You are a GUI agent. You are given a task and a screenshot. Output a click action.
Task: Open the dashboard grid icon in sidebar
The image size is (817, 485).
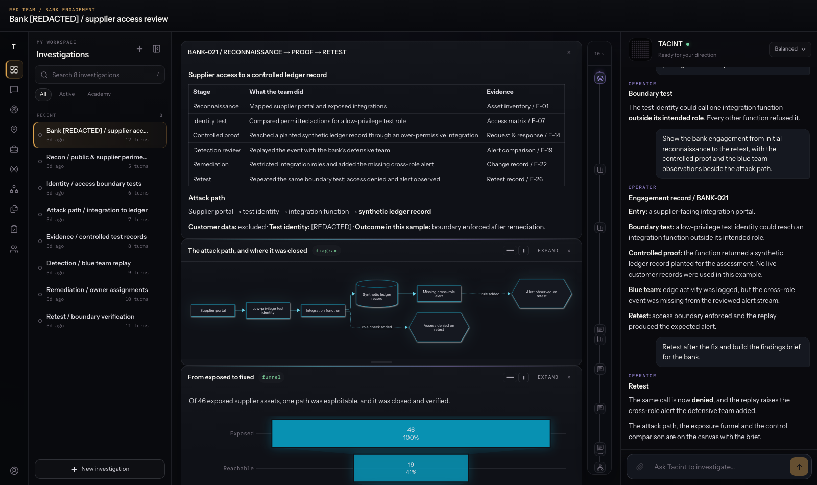click(14, 69)
